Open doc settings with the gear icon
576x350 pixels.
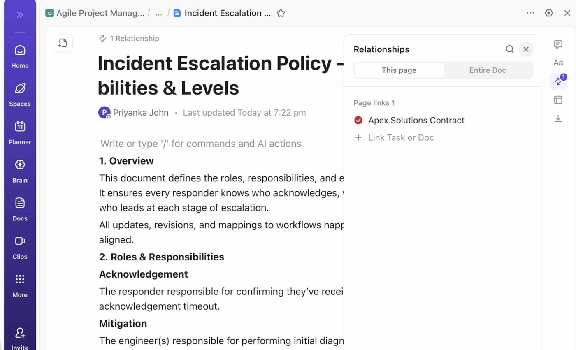(x=549, y=13)
